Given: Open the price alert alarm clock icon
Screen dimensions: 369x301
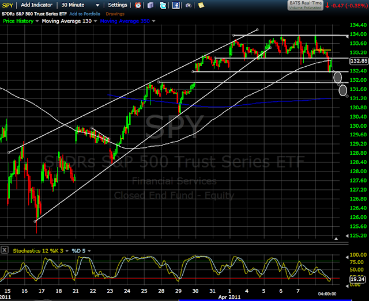Looking at the screenshot, I should 138,5.
